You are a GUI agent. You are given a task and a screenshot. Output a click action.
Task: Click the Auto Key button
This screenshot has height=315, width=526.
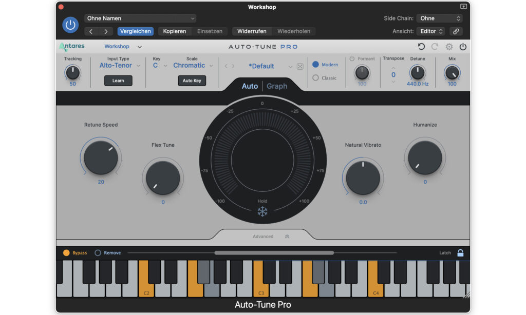click(x=192, y=81)
